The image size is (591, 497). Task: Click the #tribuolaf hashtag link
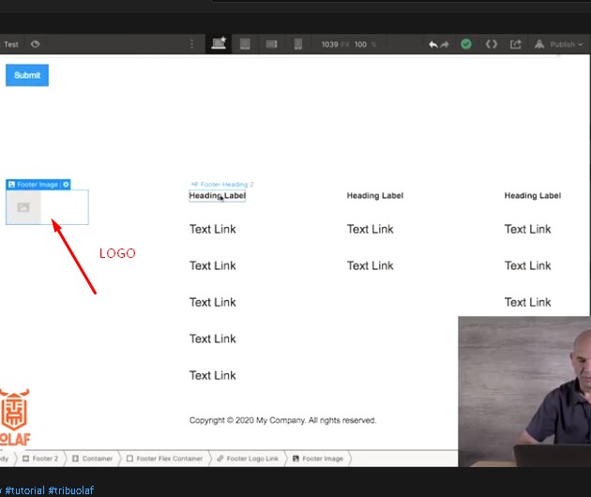(x=71, y=490)
